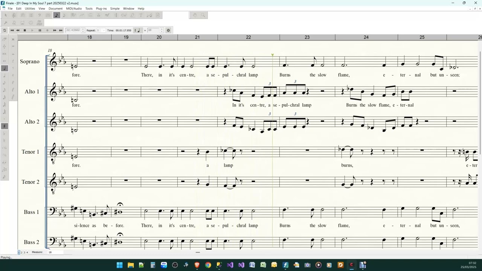
Task: Click the horizontal scrollbar thumb at bottom
Action: coord(197,253)
